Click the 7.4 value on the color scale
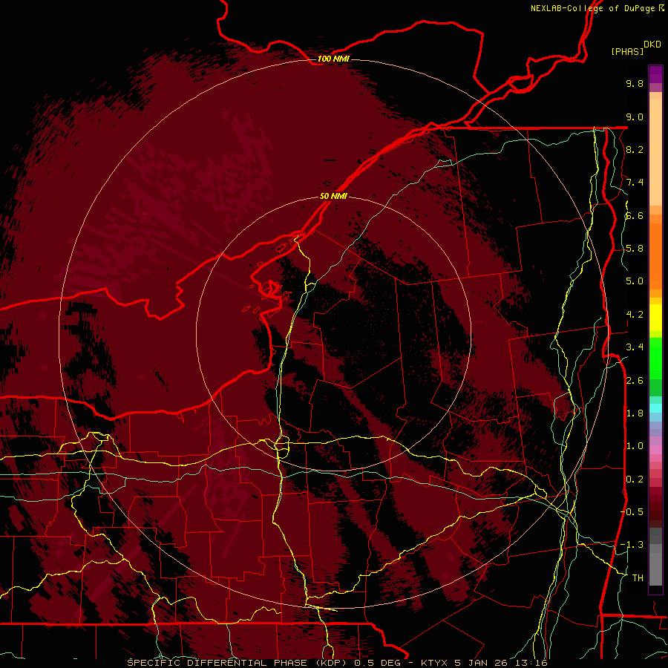 (635, 183)
